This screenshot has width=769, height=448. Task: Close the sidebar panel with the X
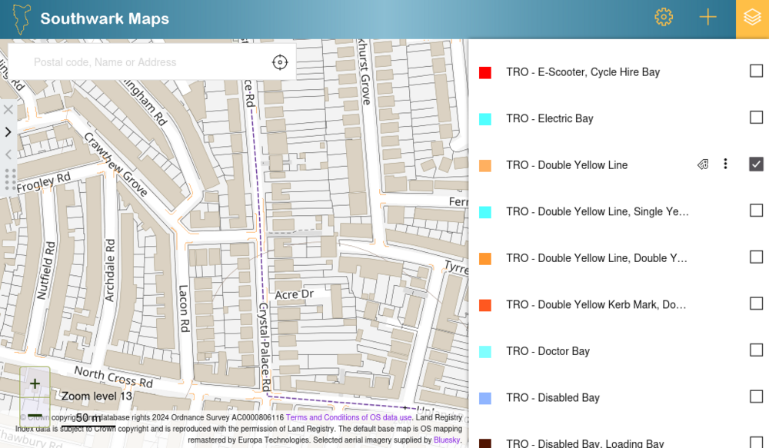(x=8, y=109)
